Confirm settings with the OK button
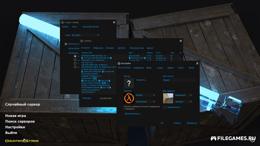The width and height of the screenshot is (260, 146). pyautogui.click(x=162, y=123)
